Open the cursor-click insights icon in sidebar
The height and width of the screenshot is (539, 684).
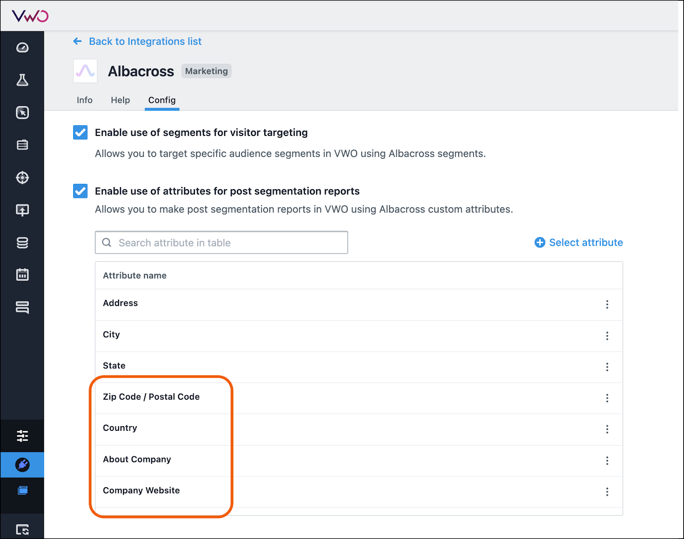22,112
